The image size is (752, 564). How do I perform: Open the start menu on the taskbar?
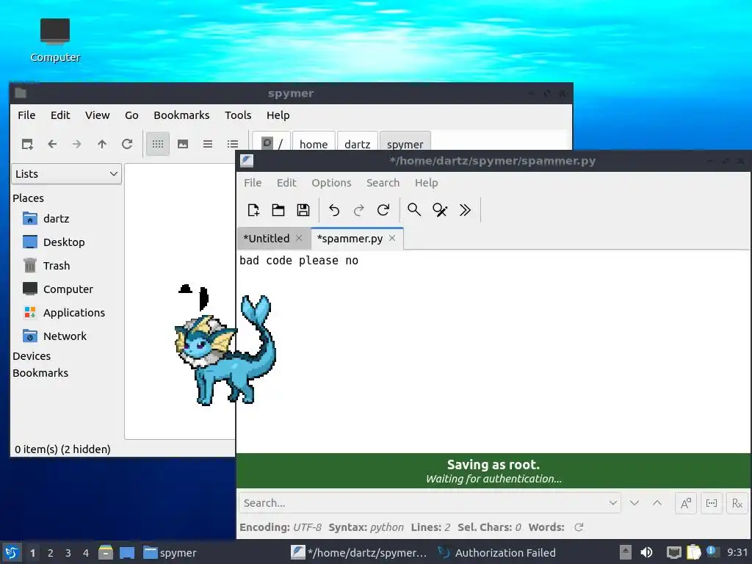pyautogui.click(x=12, y=552)
